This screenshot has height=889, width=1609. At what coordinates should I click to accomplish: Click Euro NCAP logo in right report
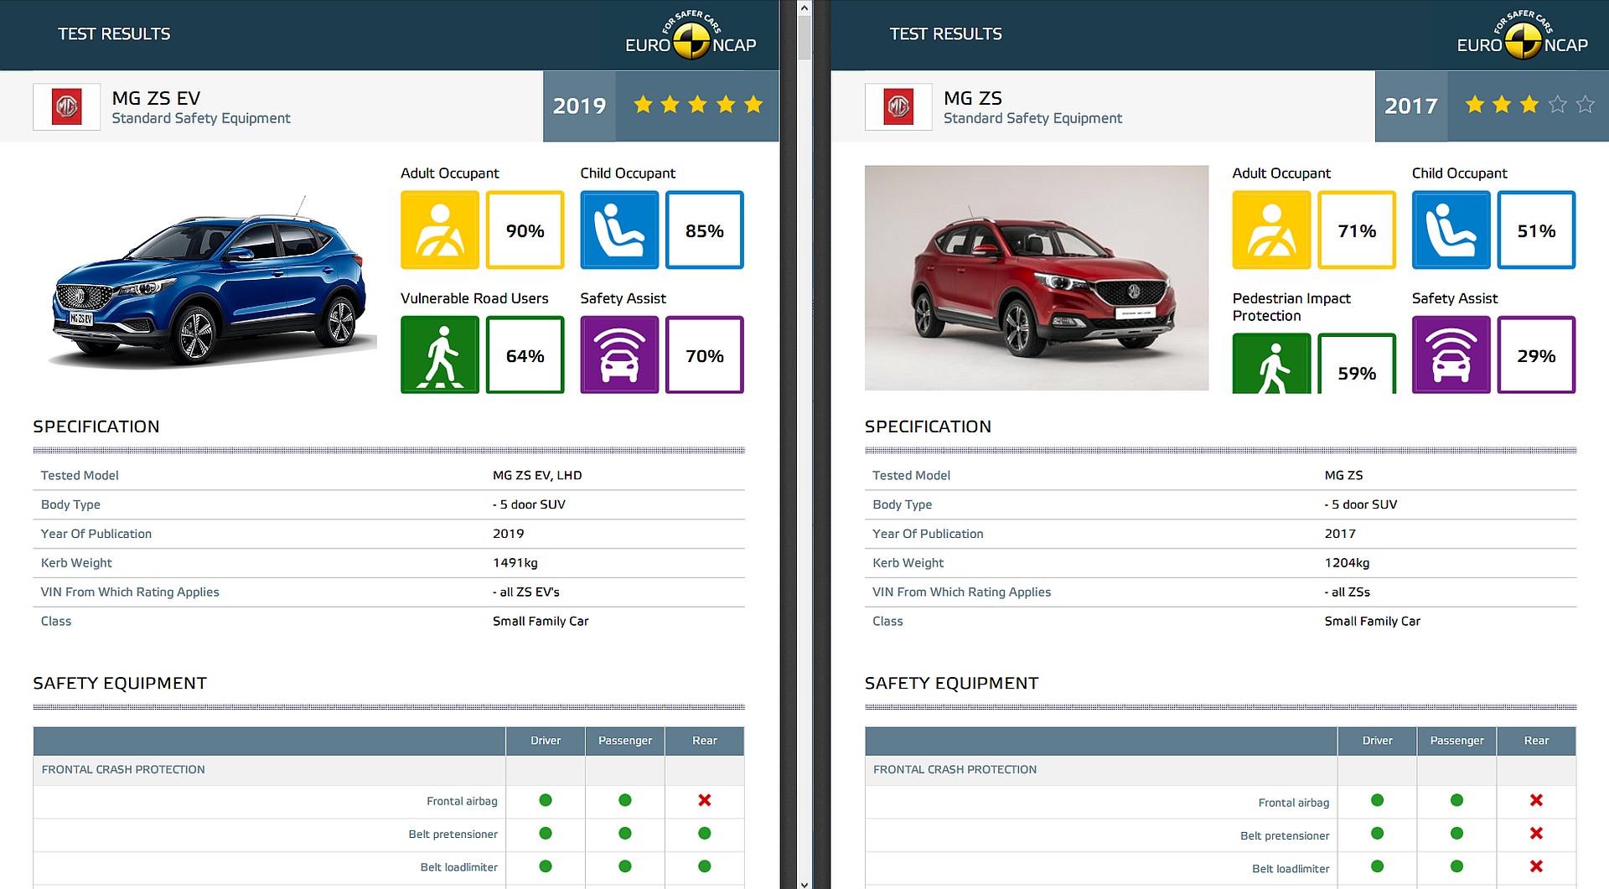tap(1522, 36)
